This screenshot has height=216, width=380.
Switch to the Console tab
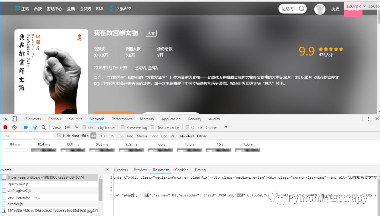pyautogui.click(x=55, y=119)
